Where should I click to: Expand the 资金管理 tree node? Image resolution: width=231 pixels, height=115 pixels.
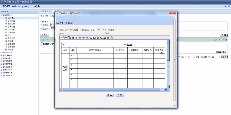(x=1, y=67)
